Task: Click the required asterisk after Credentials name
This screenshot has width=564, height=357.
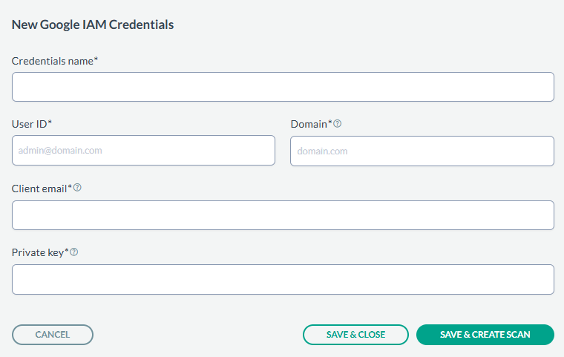Action: click(96, 59)
